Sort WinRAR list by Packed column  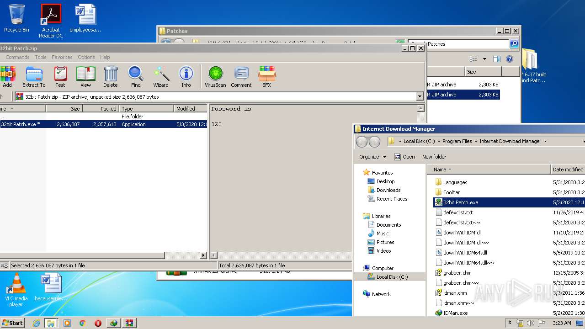point(101,109)
